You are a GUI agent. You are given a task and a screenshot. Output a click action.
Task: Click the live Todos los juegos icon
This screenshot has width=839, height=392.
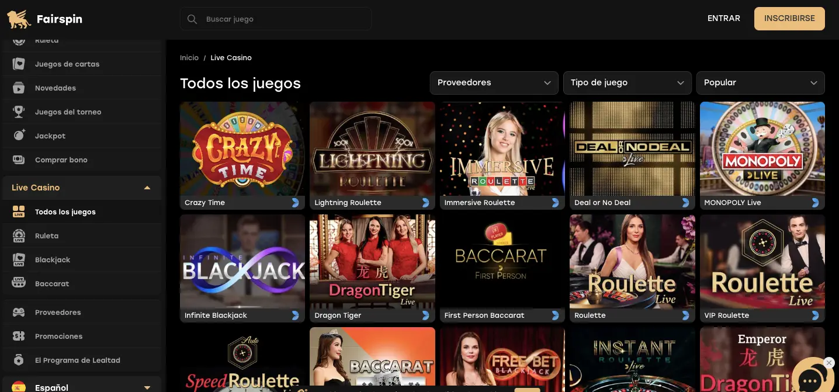(19, 212)
